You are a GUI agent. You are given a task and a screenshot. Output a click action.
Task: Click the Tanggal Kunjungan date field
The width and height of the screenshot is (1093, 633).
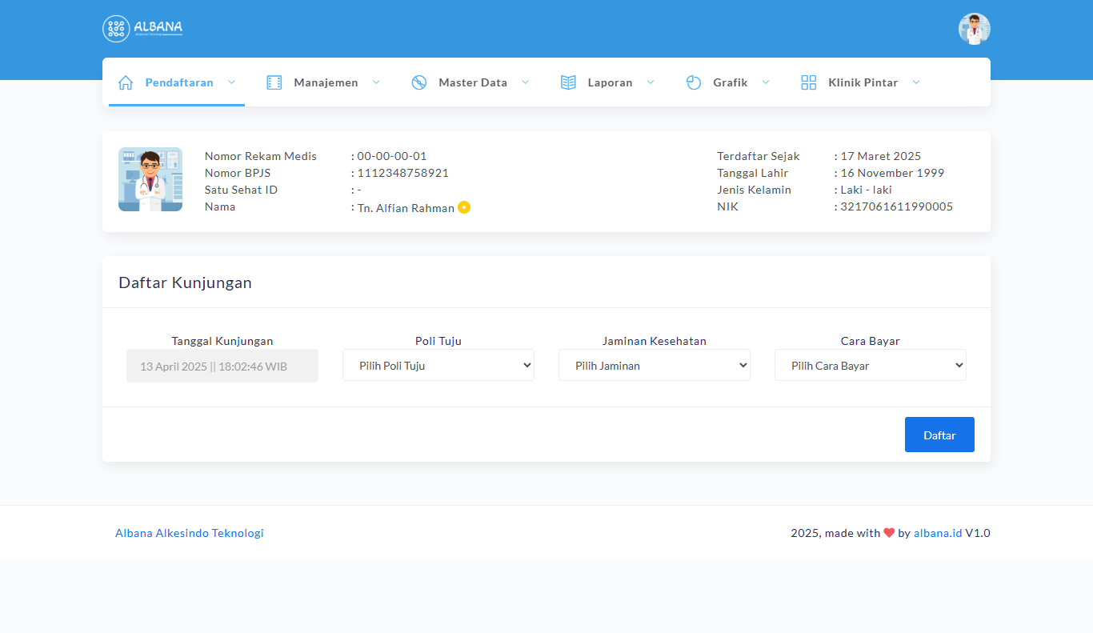tap(222, 366)
